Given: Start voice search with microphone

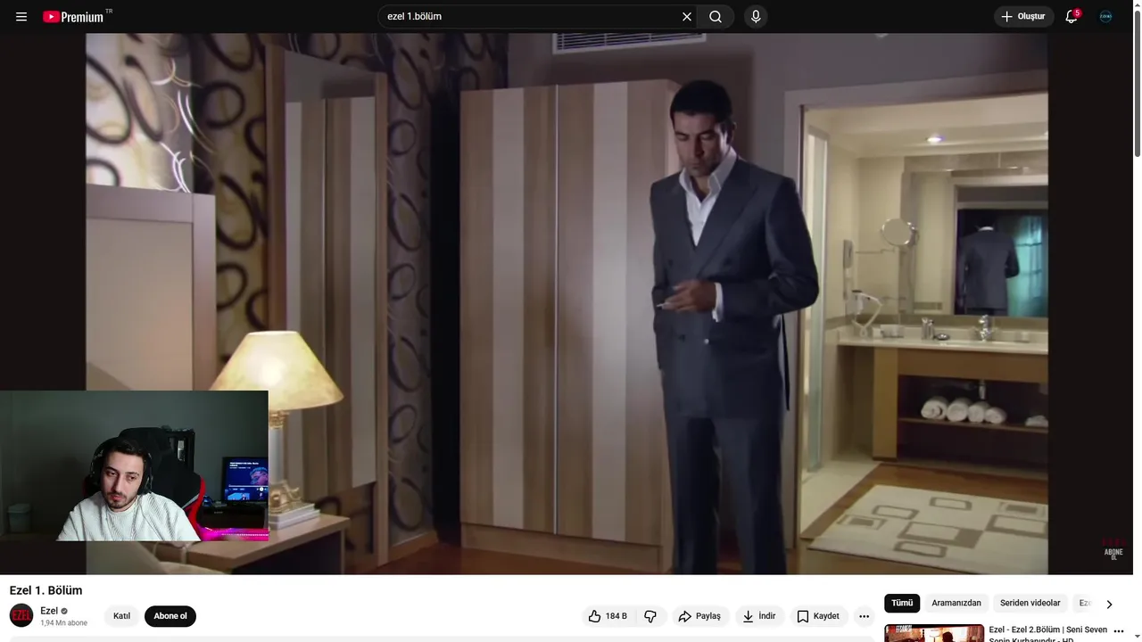Looking at the screenshot, I should (x=756, y=17).
